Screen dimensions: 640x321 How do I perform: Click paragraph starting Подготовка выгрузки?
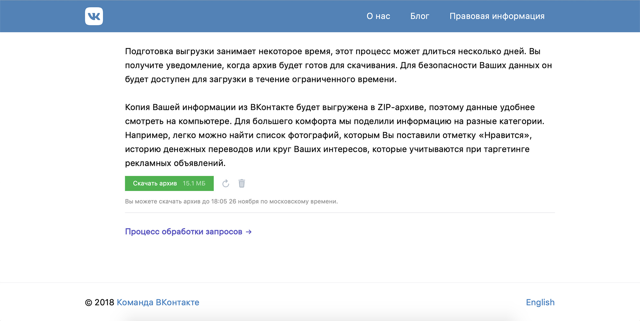point(338,65)
